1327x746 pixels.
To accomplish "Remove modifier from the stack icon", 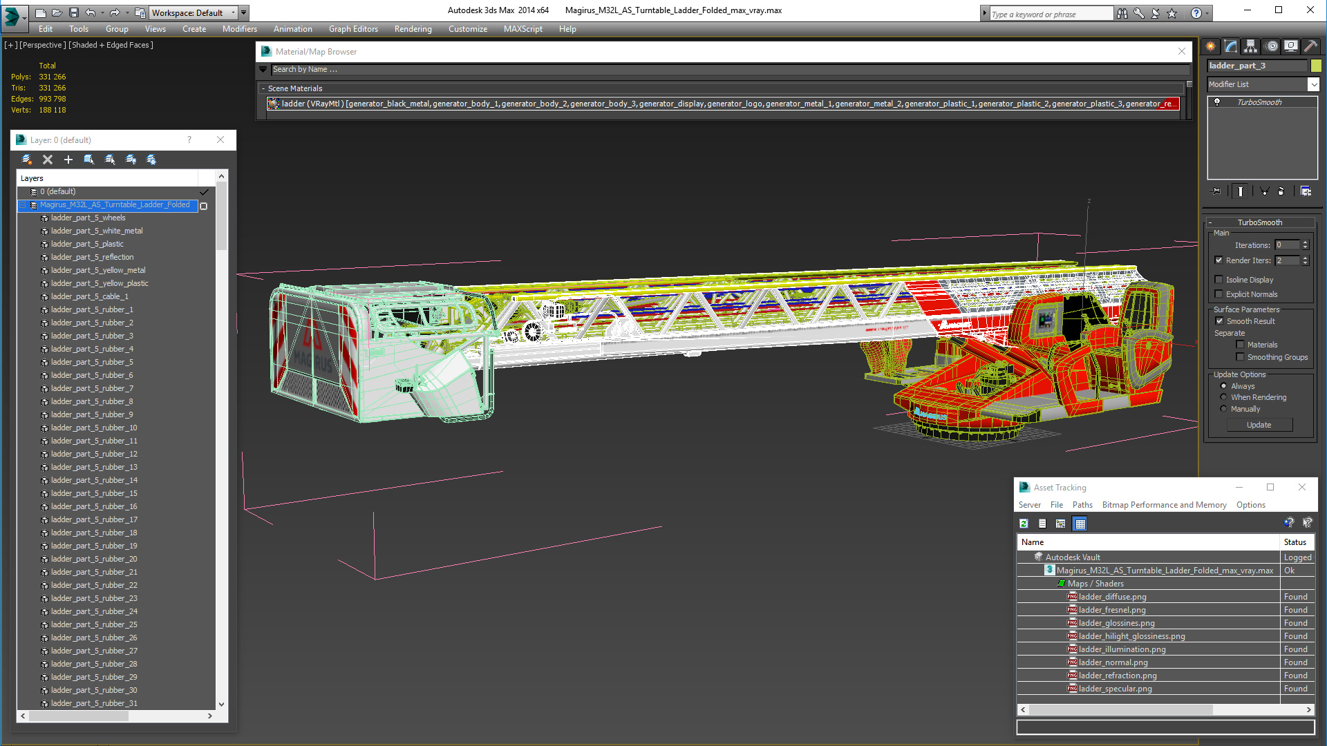I will 1281,191.
